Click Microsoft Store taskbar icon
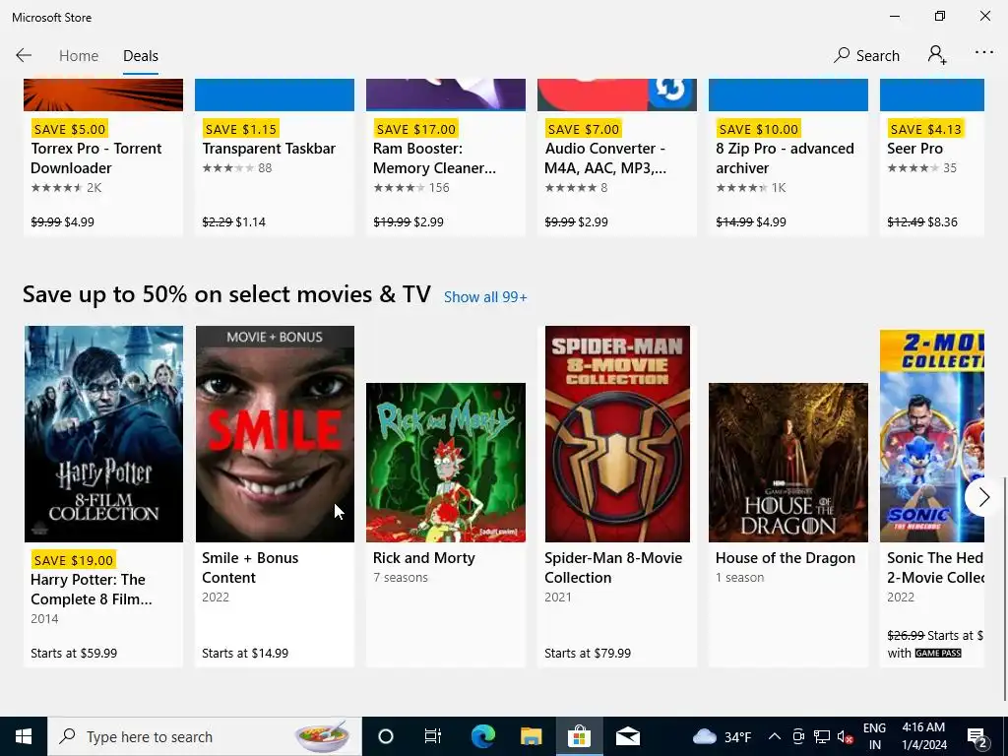This screenshot has width=1008, height=756. tap(579, 736)
